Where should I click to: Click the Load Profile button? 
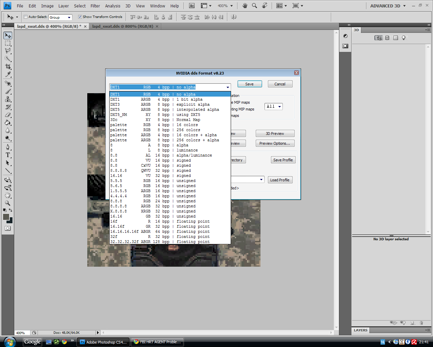(x=280, y=180)
